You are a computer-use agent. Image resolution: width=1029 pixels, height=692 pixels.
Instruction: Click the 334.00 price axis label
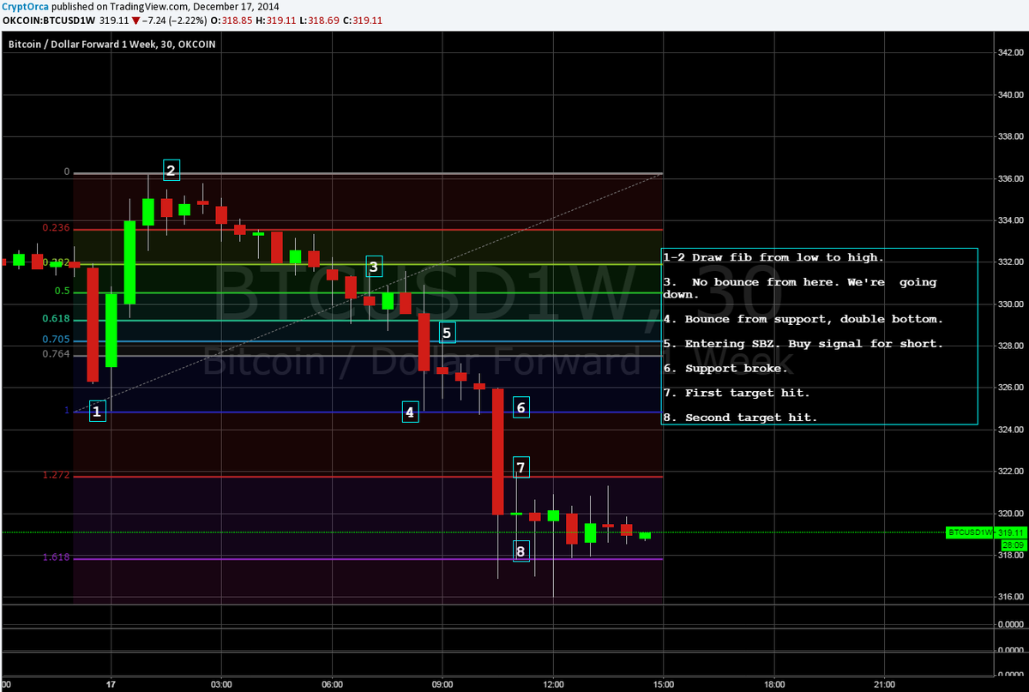(1009, 220)
